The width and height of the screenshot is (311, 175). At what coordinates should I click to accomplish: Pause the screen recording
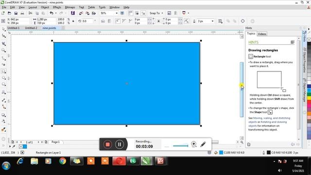click(120, 144)
